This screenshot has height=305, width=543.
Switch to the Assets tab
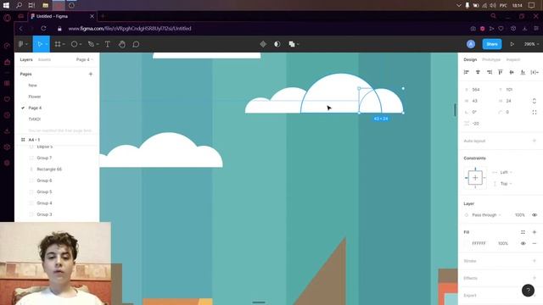click(44, 59)
